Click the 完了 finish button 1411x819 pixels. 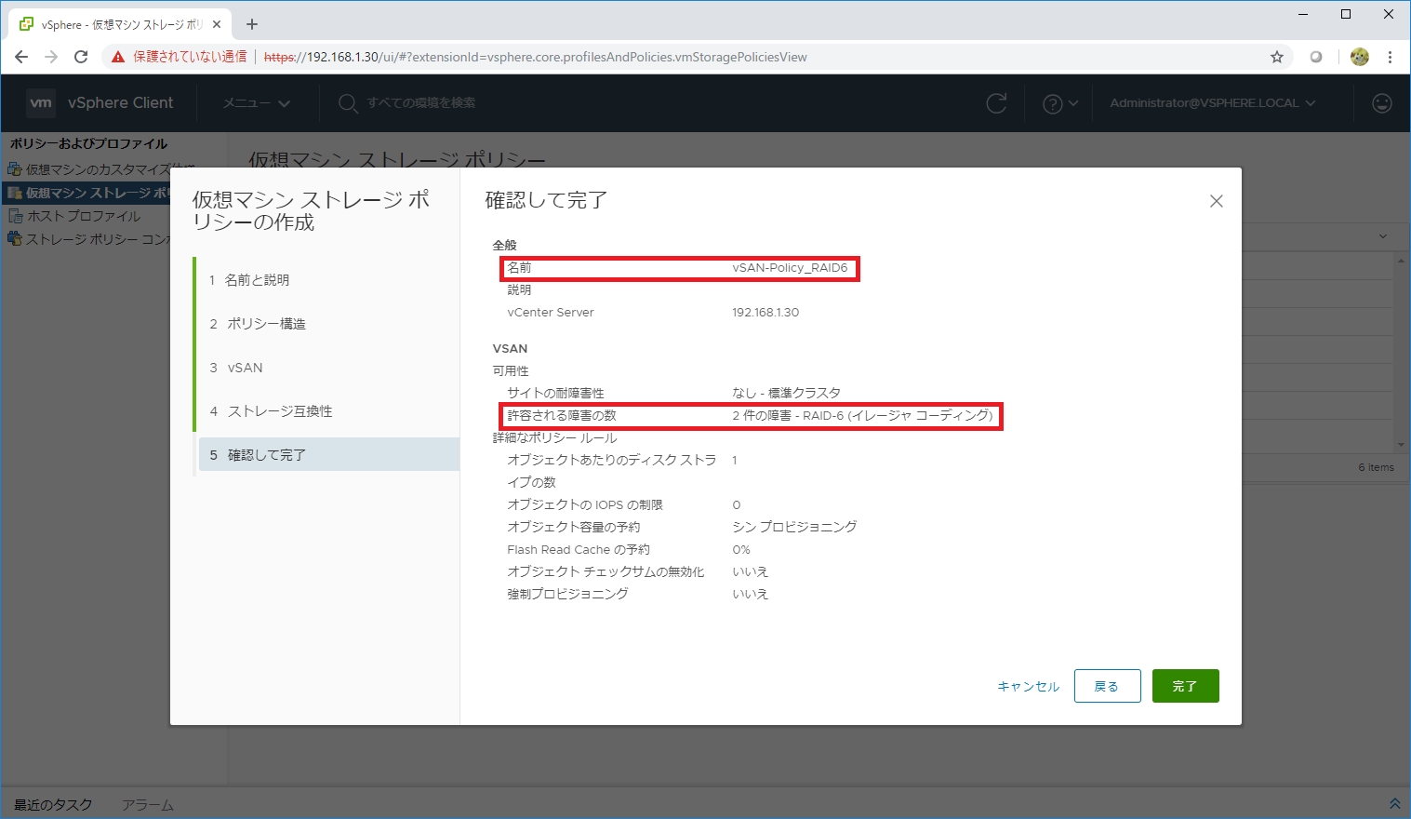click(x=1185, y=686)
